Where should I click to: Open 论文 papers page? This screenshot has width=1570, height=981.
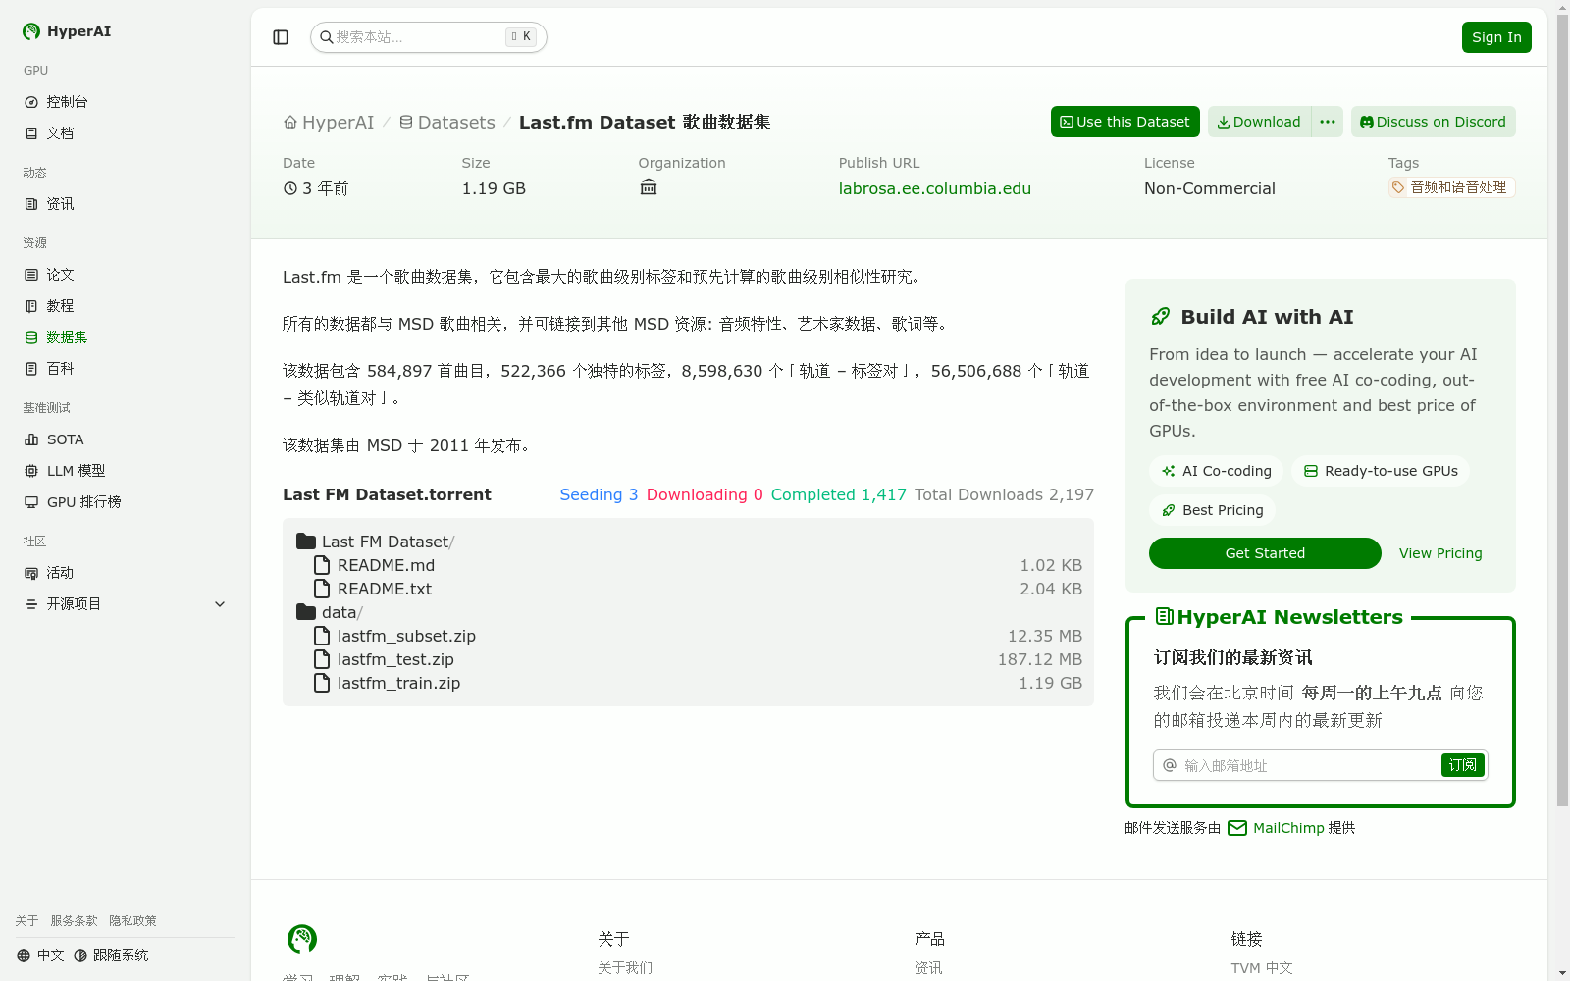pos(125,275)
